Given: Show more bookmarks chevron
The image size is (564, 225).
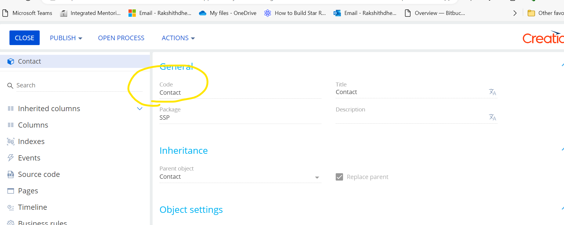Looking at the screenshot, I should coord(515,13).
